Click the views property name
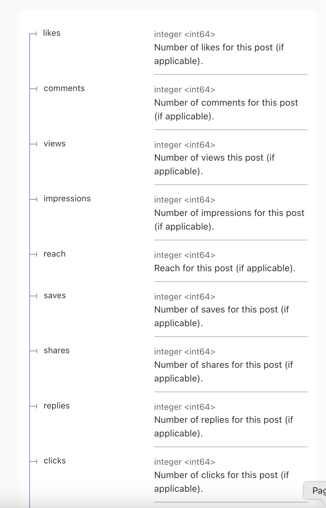This screenshot has width=326, height=508. tap(55, 144)
